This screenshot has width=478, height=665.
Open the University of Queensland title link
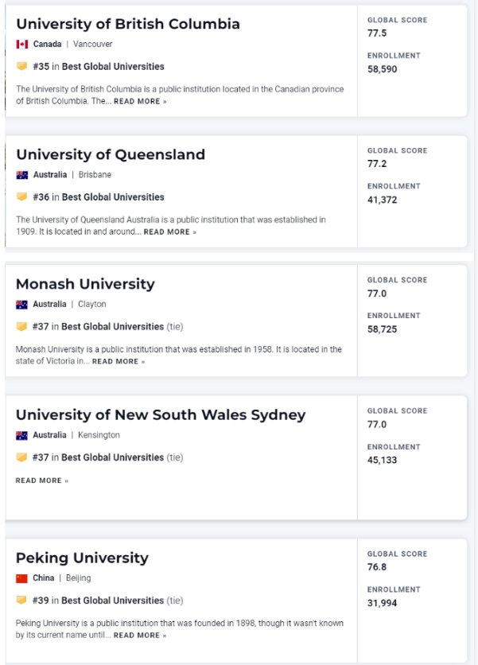[x=111, y=154]
